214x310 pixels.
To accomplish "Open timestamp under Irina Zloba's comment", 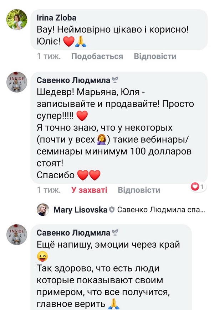I will pyautogui.click(x=49, y=56).
